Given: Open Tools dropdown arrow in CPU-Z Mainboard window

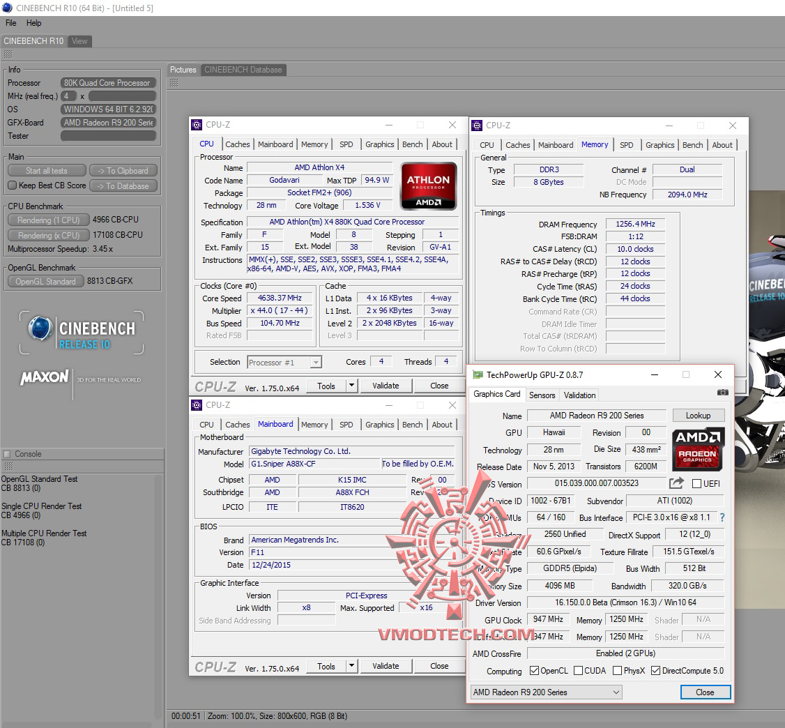Looking at the screenshot, I should [351, 666].
